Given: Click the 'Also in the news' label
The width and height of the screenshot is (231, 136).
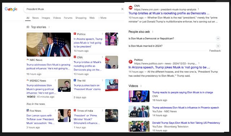Looking at the screenshot, I should coord(36,104).
